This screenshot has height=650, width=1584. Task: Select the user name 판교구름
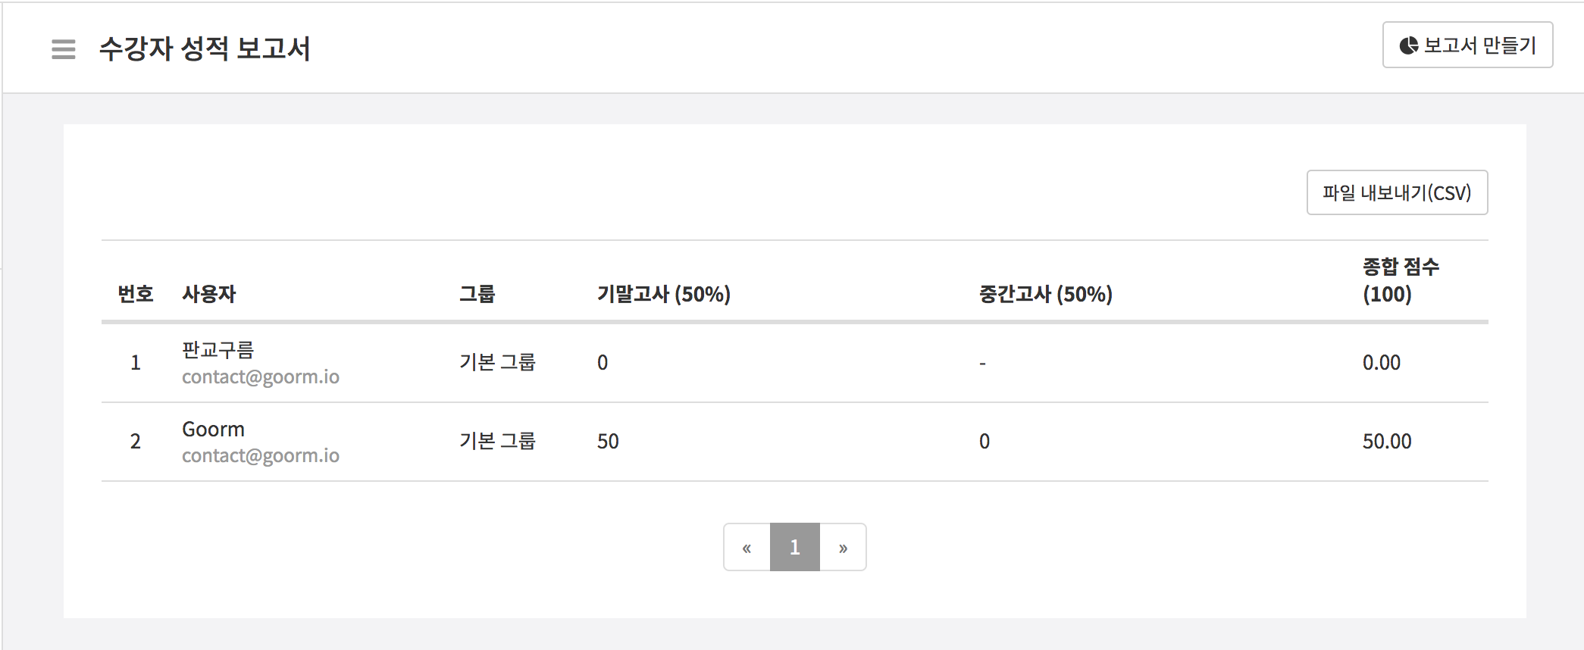coord(218,350)
